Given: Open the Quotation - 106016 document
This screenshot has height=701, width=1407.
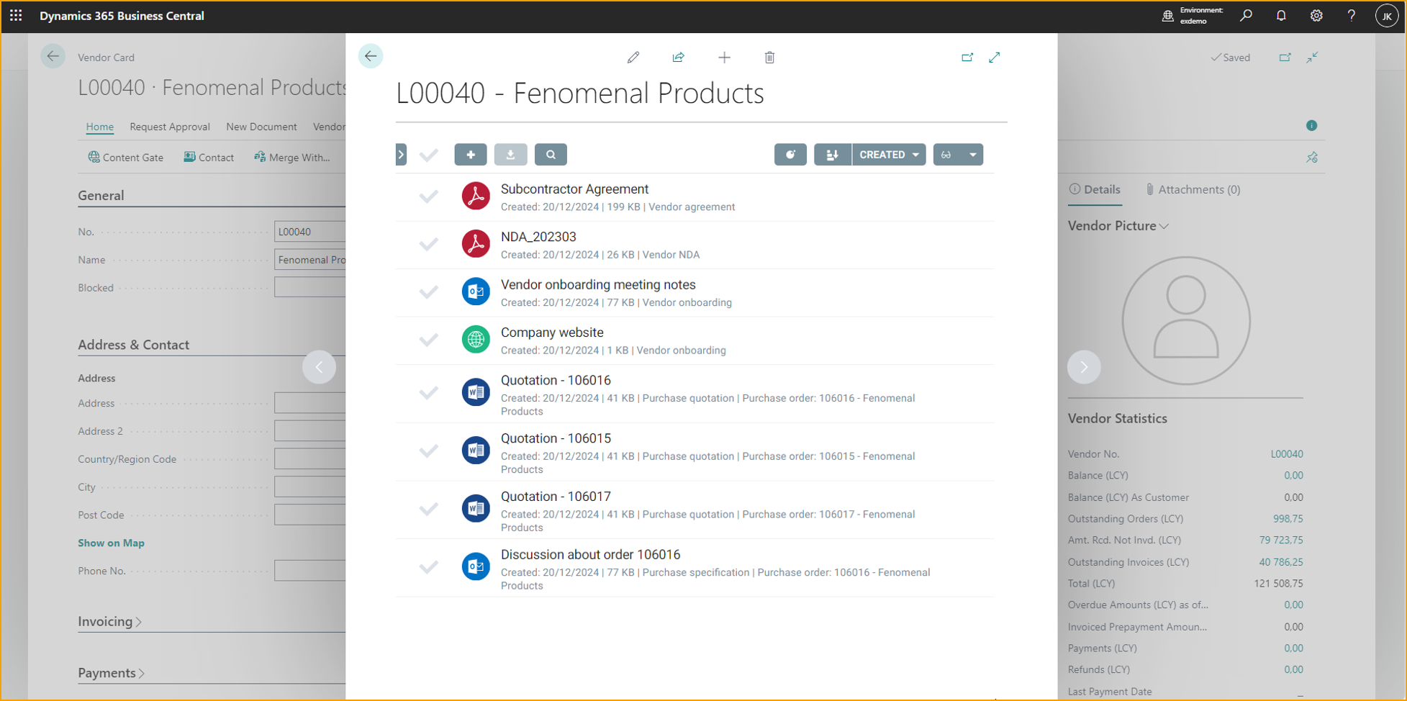Looking at the screenshot, I should click(x=555, y=381).
